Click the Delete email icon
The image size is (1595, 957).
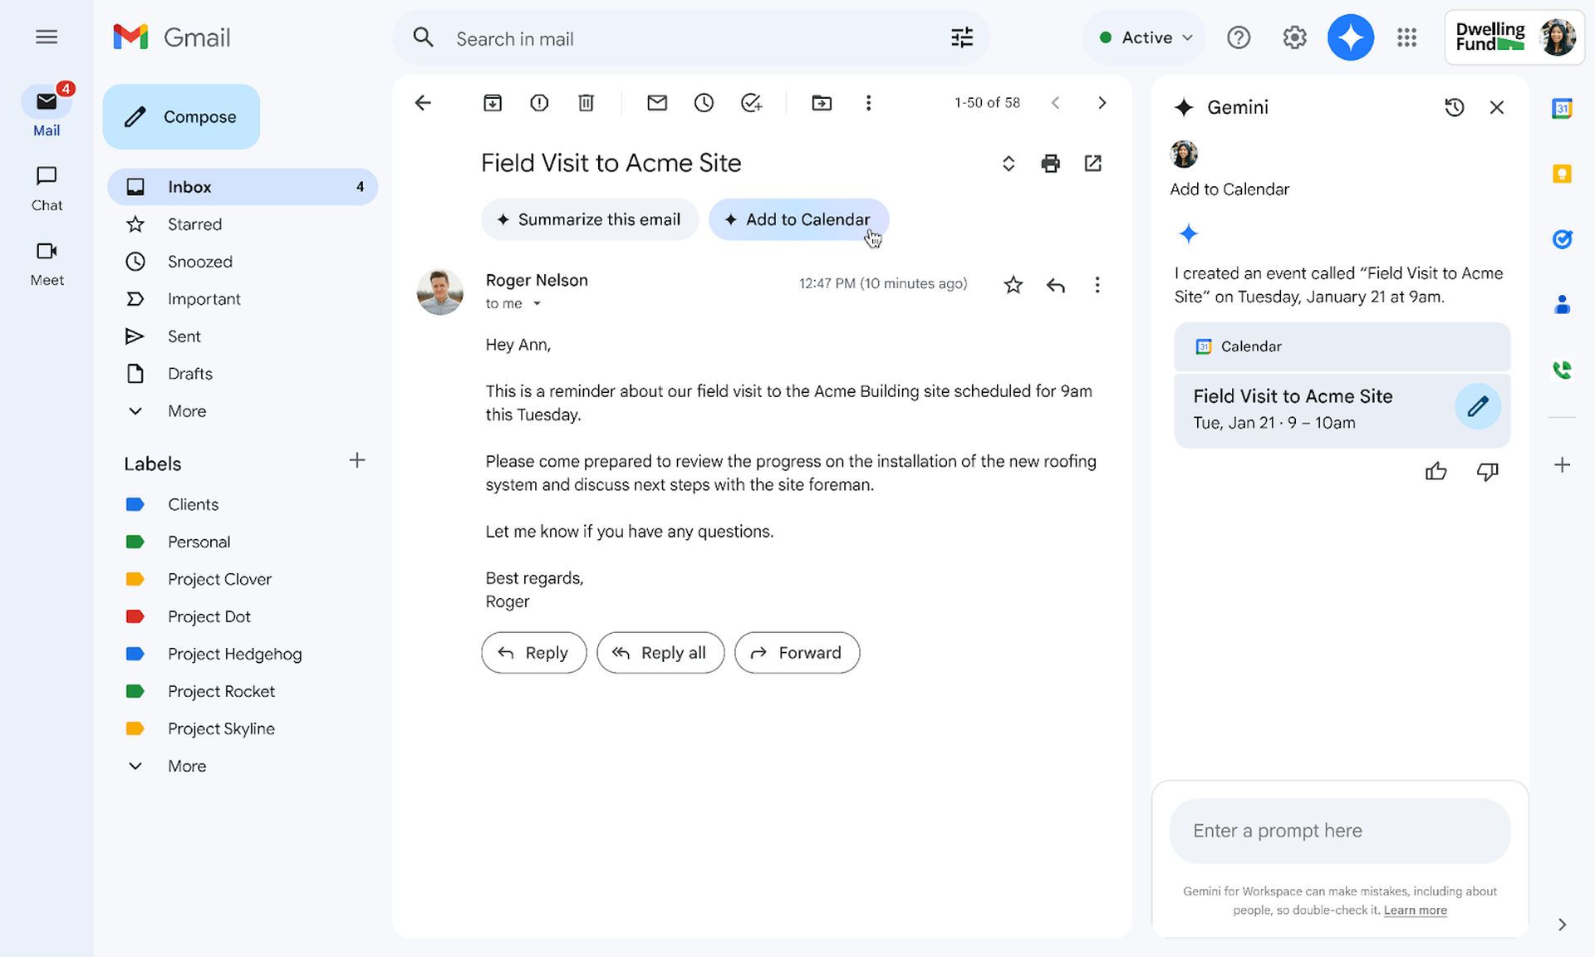(x=586, y=102)
